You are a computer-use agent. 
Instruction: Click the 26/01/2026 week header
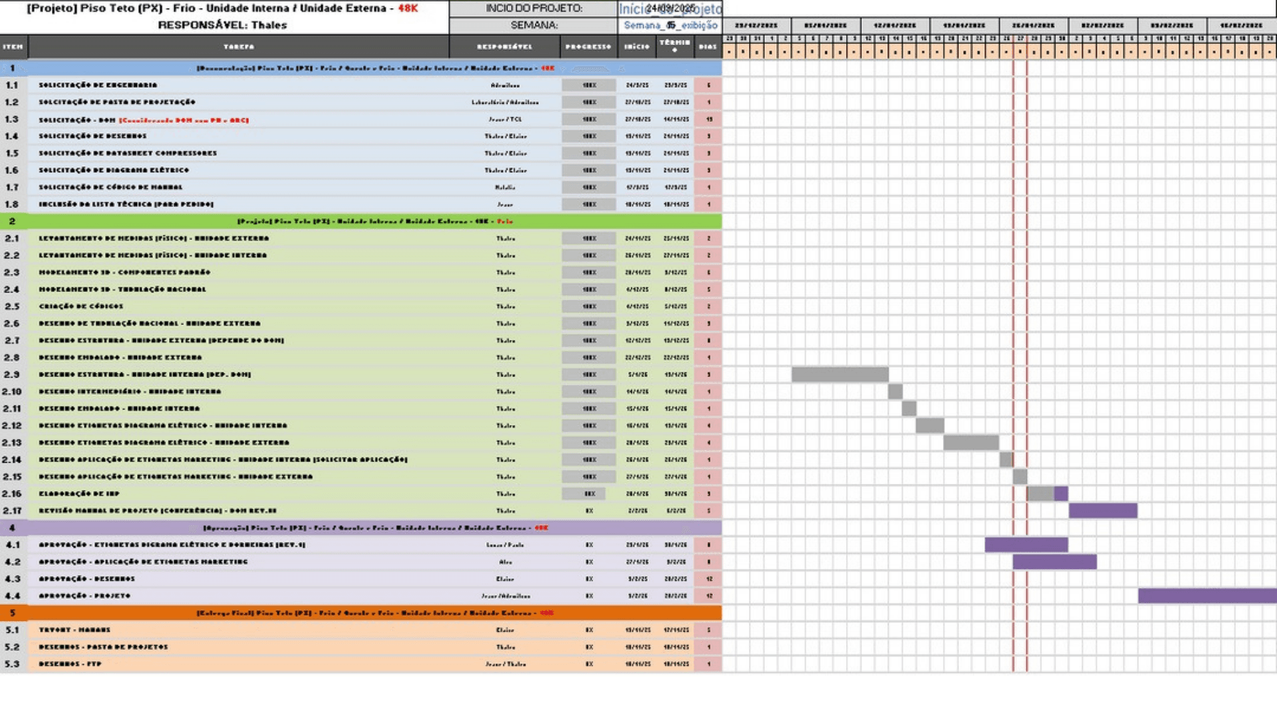[1033, 25]
